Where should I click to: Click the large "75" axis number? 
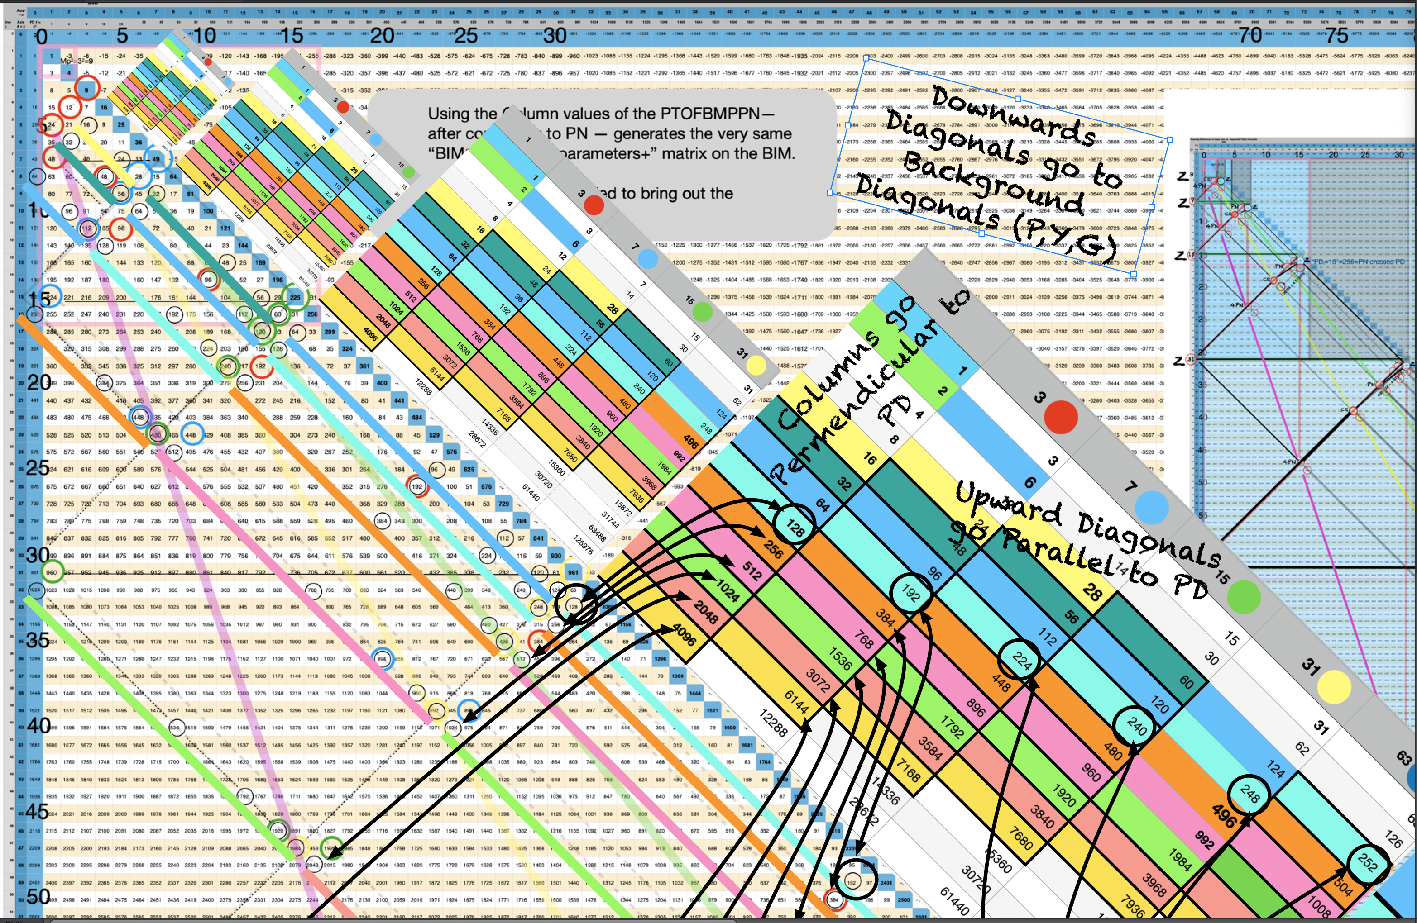click(1336, 35)
